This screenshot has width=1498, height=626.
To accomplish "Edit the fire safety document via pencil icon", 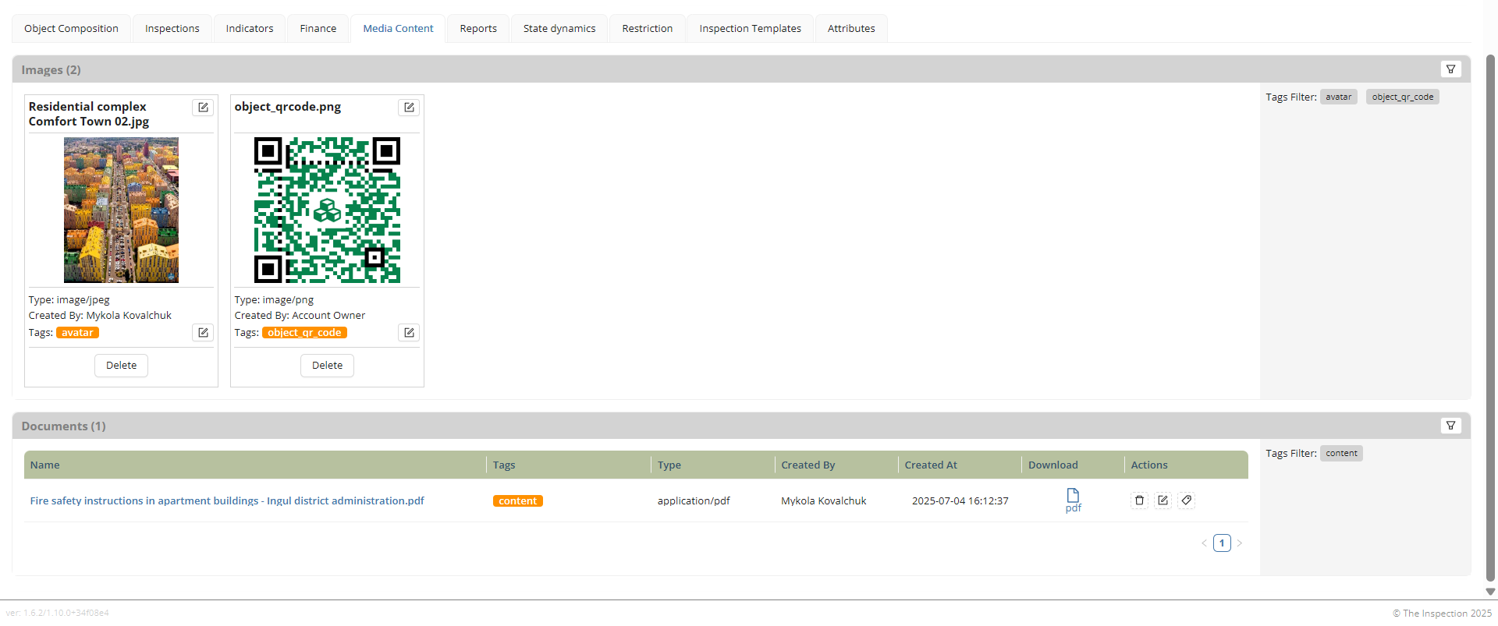I will point(1163,500).
